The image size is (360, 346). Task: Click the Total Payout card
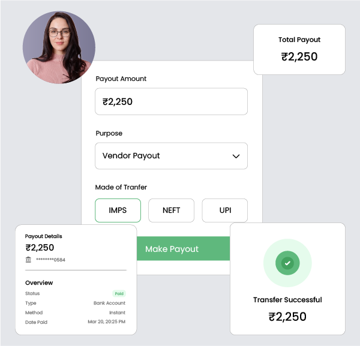(299, 49)
